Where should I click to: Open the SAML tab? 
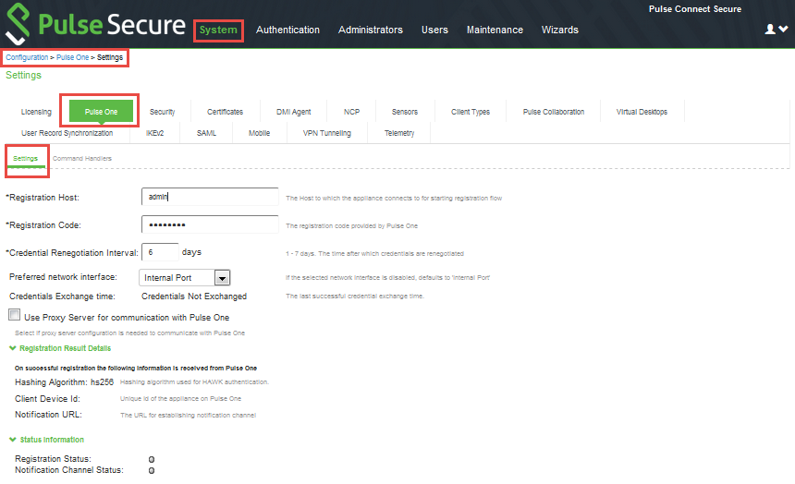click(x=206, y=133)
